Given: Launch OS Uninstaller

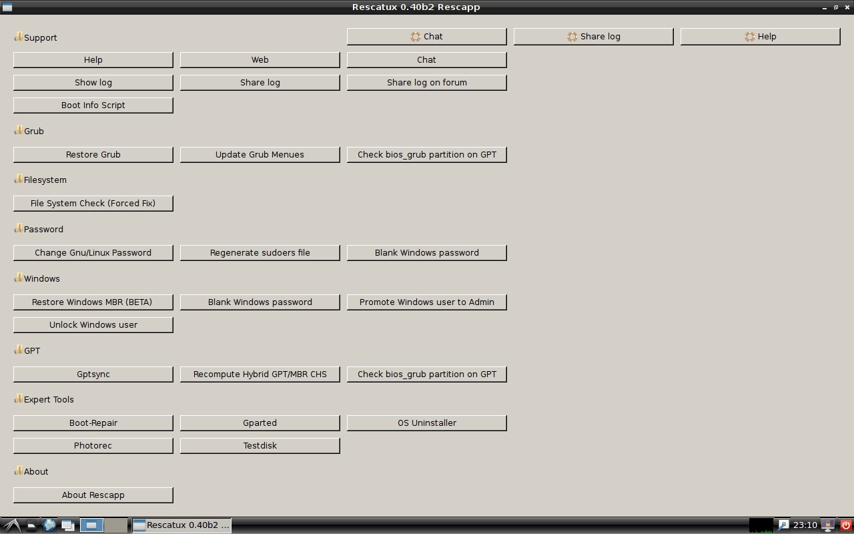Looking at the screenshot, I should (x=426, y=423).
